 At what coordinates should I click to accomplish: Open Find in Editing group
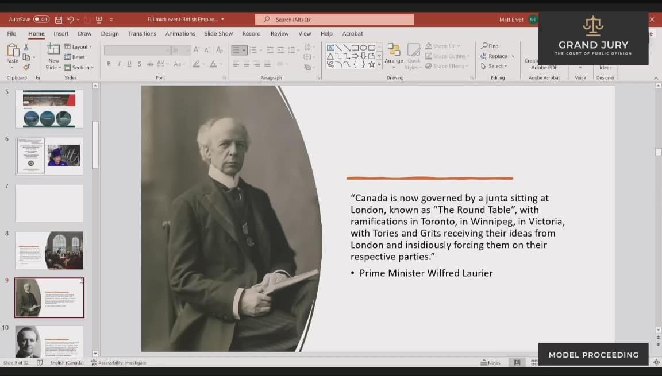pos(490,46)
